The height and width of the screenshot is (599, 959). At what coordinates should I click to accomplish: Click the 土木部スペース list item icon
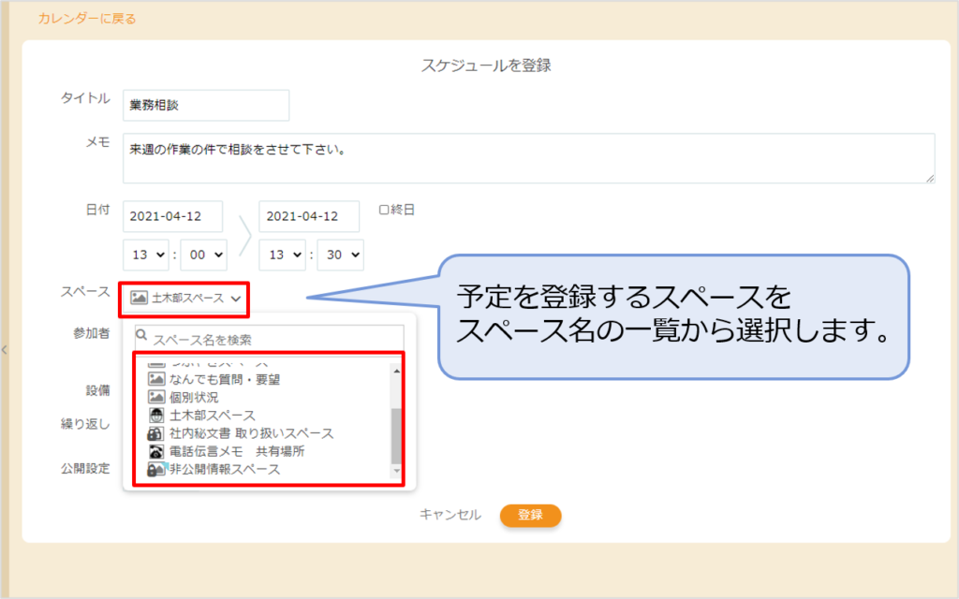point(156,415)
